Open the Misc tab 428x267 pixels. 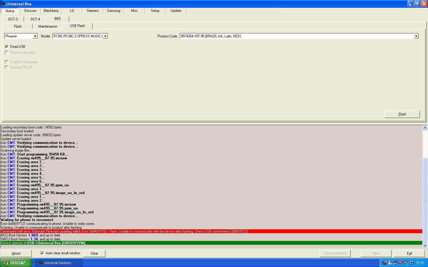point(134,11)
